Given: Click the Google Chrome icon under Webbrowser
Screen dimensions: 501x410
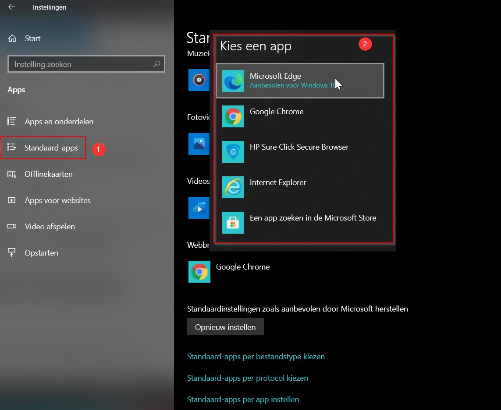Looking at the screenshot, I should pos(199,271).
